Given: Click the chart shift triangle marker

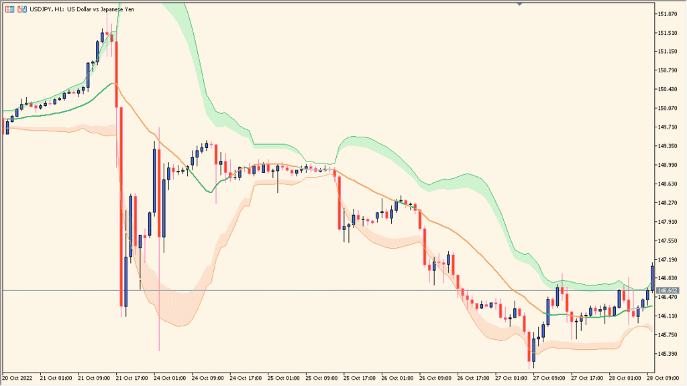Looking at the screenshot, I should point(519,5).
